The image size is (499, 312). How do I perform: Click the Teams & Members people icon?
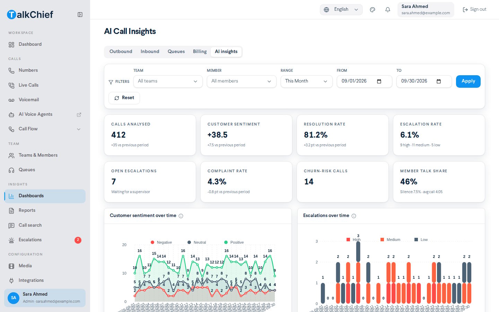[x=11, y=156]
